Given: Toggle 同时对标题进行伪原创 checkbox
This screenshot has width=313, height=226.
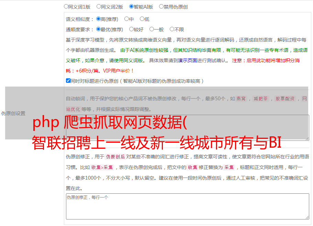Looking at the screenshot, I should [x=68, y=81].
